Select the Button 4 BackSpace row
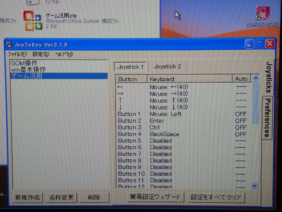 tap(183, 134)
